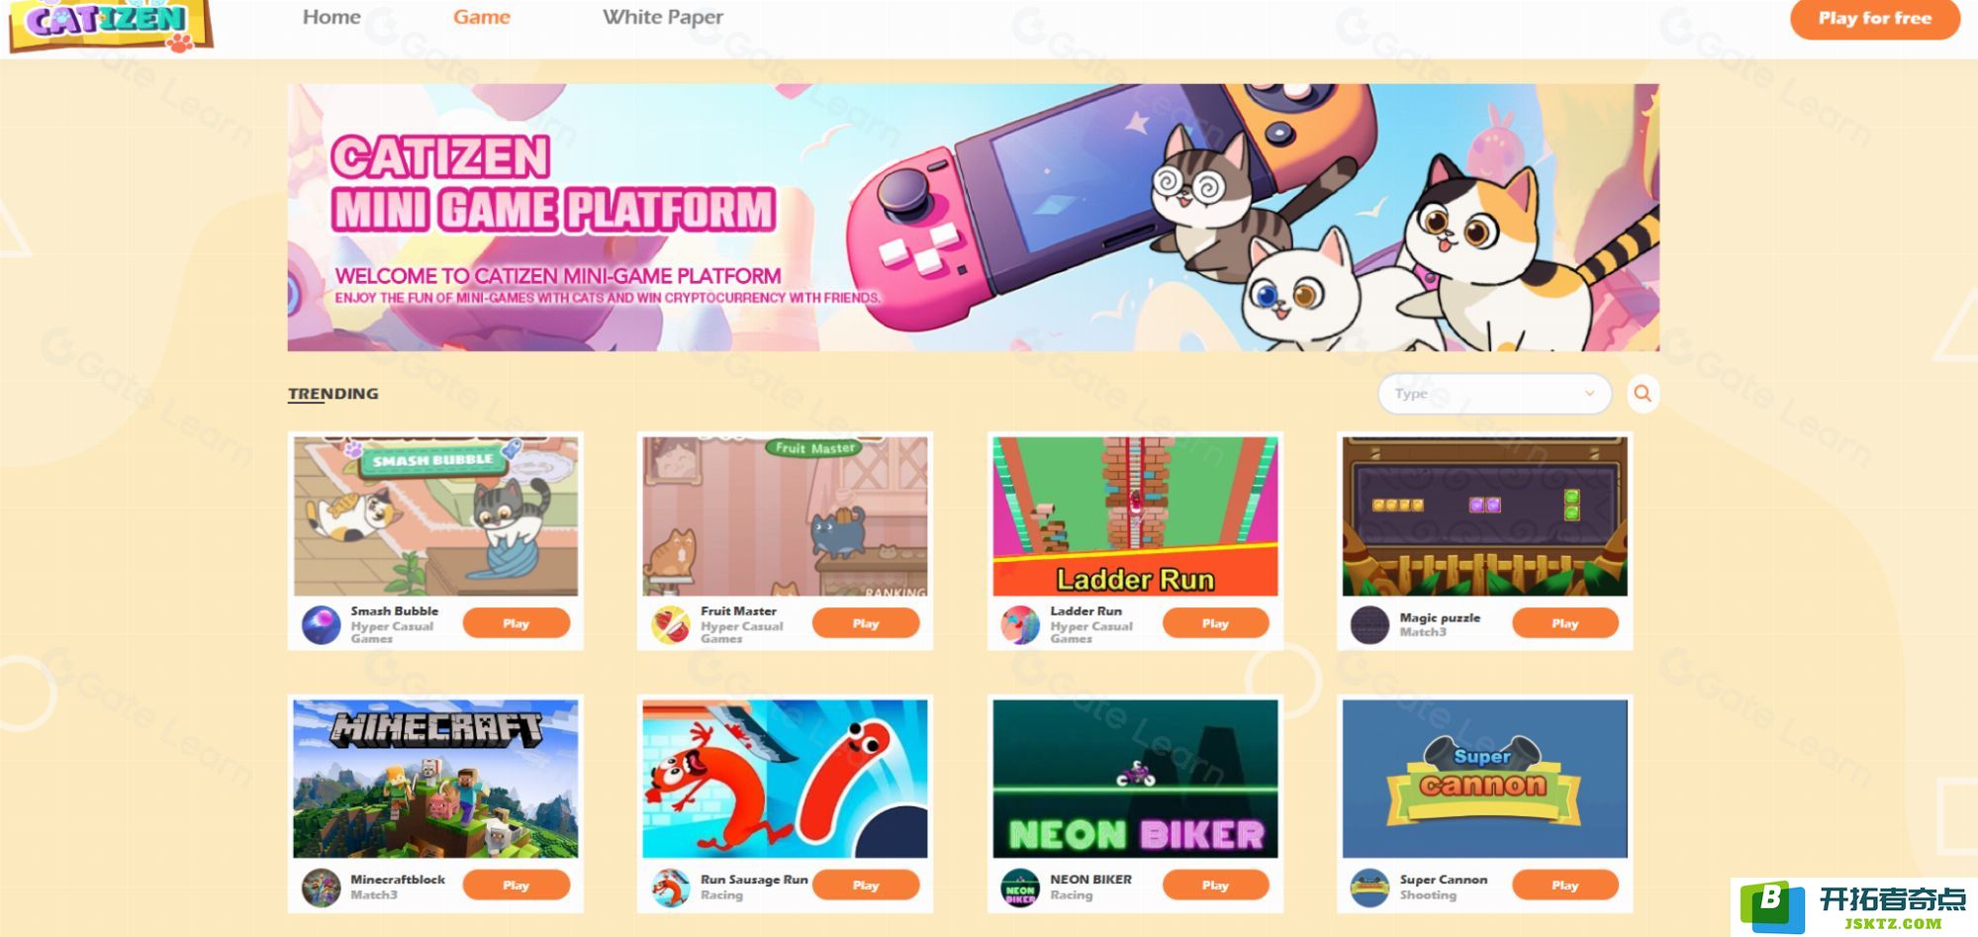
Task: Click the orange search magnifier icon
Action: click(x=1643, y=394)
